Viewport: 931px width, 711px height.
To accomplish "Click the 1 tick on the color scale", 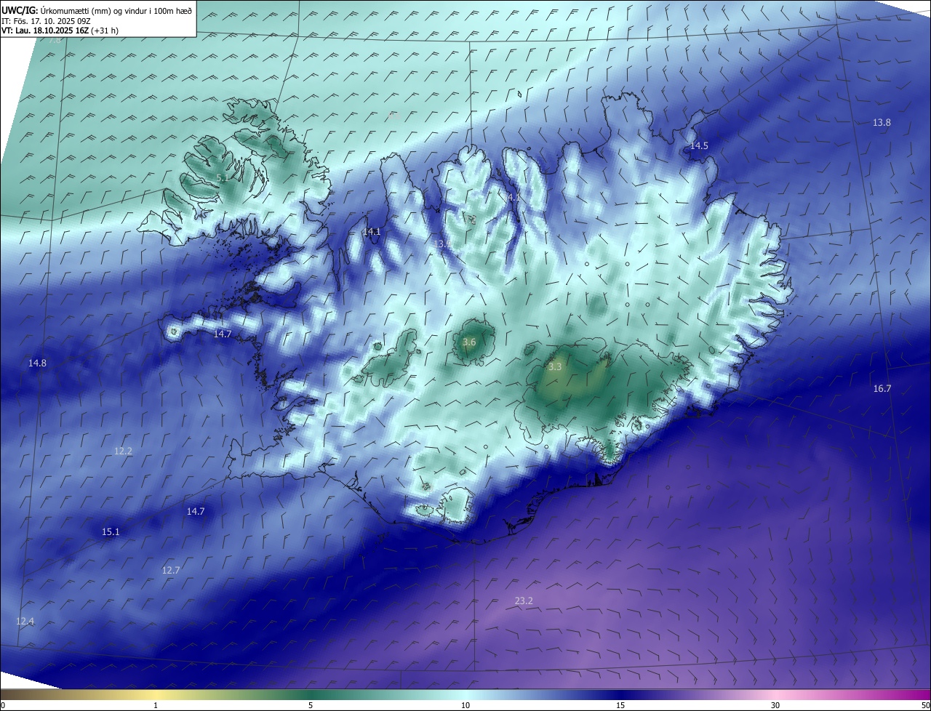I will click(156, 705).
